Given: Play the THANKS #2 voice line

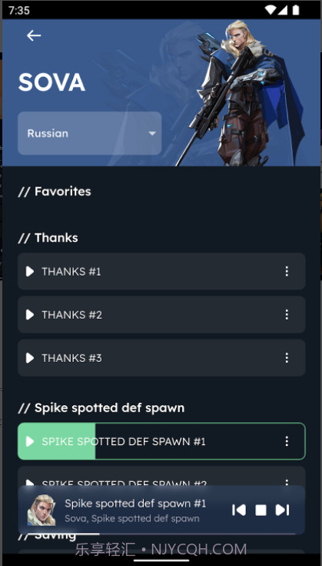Looking at the screenshot, I should [x=30, y=315].
